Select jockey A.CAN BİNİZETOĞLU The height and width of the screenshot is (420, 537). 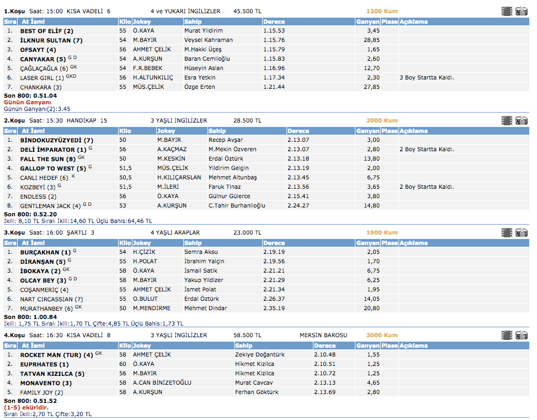(x=162, y=383)
